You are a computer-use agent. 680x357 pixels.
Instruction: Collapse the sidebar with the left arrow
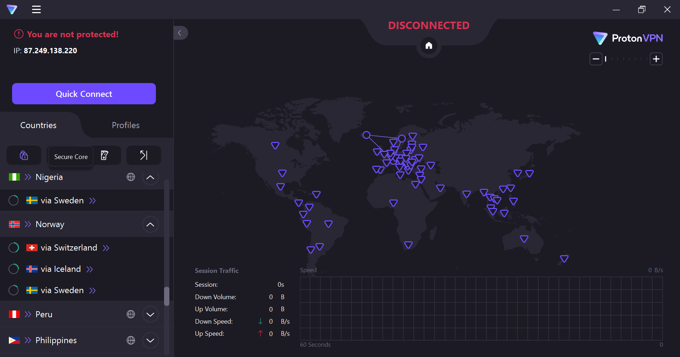(180, 33)
